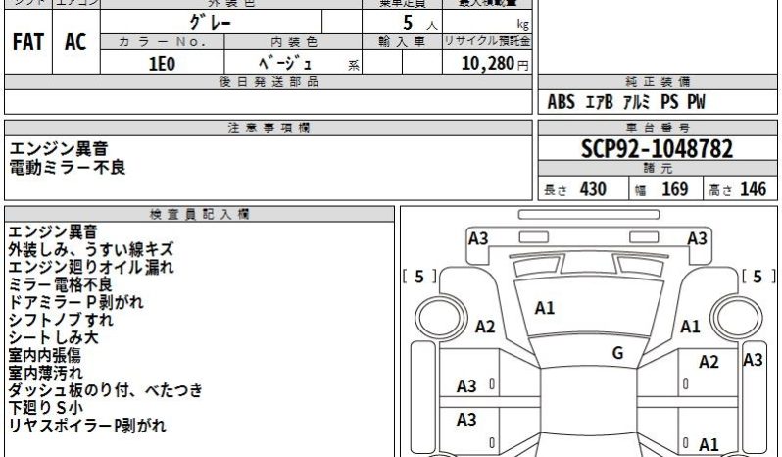
Task: Click the 検査員記入欄 section header
Action: pyautogui.click(x=198, y=213)
